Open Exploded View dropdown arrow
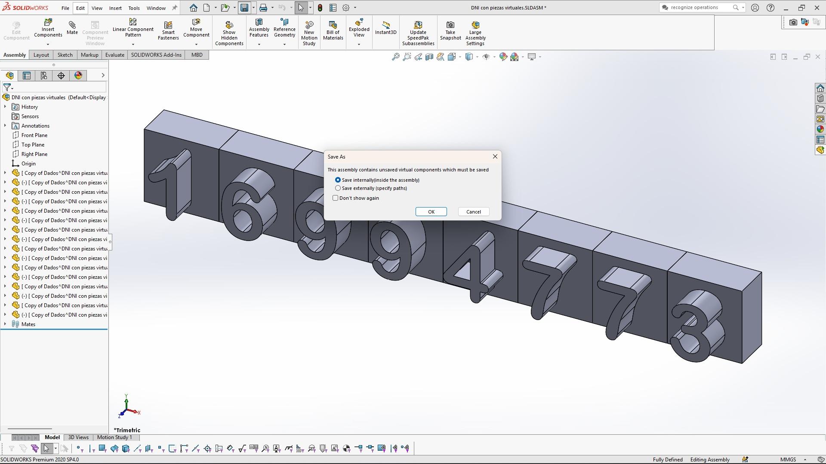826x464 pixels. click(359, 44)
